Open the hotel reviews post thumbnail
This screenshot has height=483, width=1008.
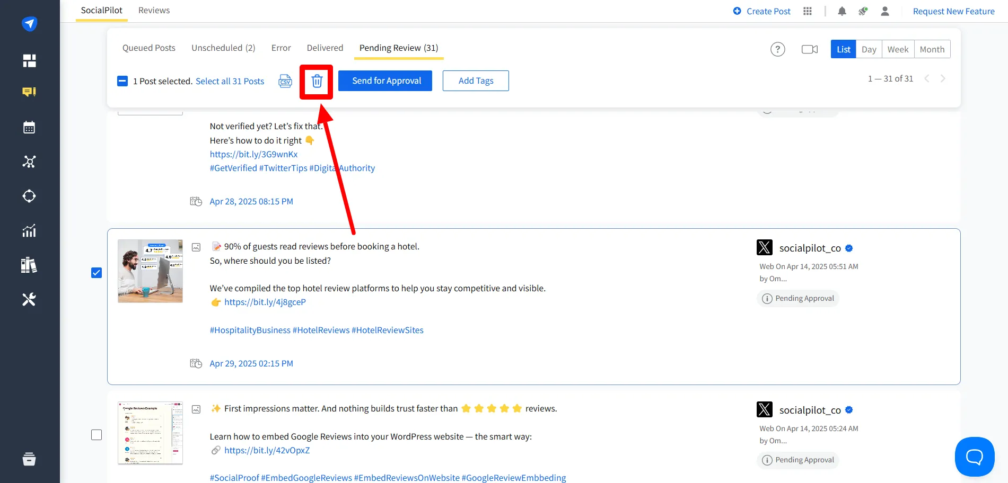click(150, 271)
